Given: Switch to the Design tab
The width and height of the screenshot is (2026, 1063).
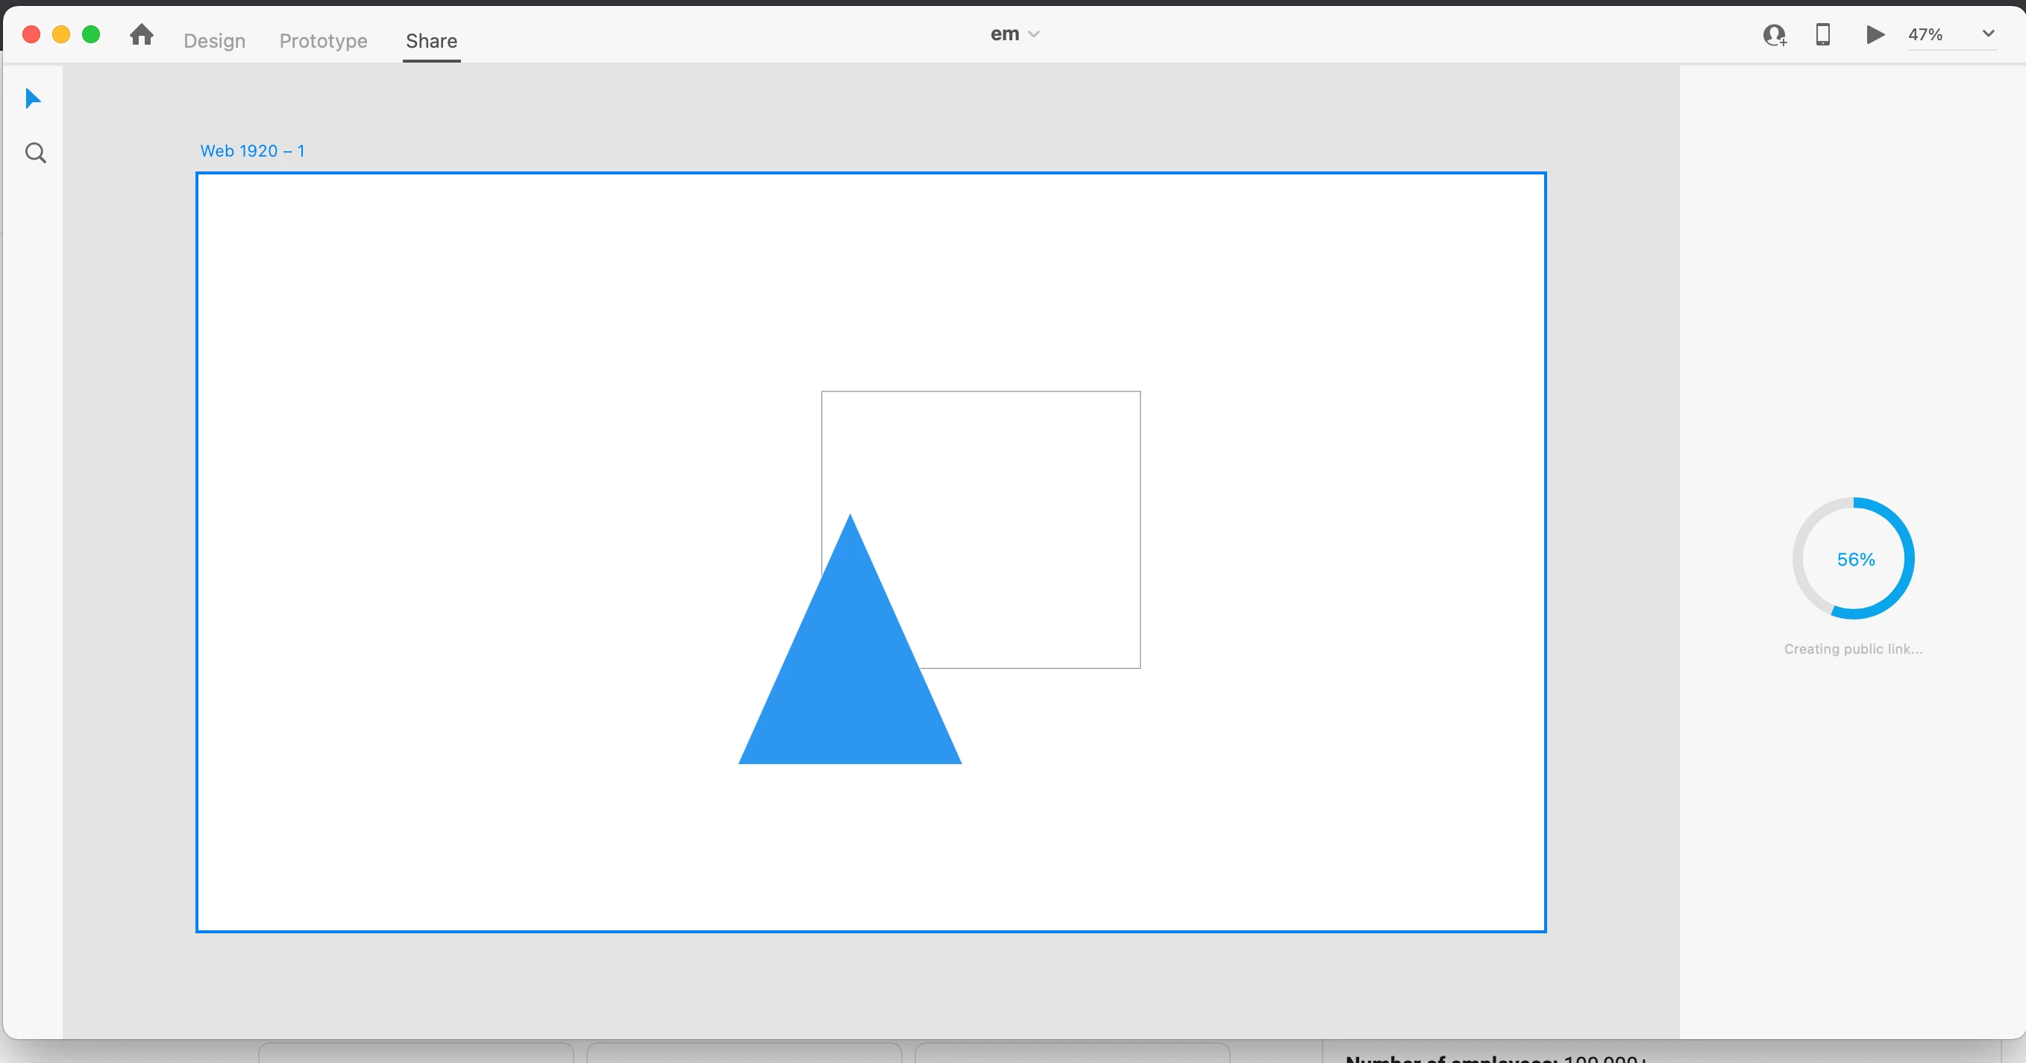Looking at the screenshot, I should pos(214,41).
